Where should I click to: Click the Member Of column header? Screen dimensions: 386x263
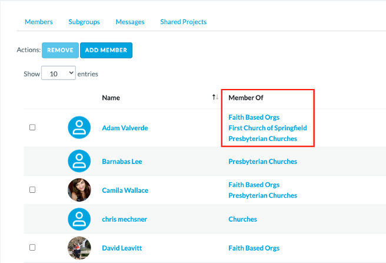coord(246,98)
